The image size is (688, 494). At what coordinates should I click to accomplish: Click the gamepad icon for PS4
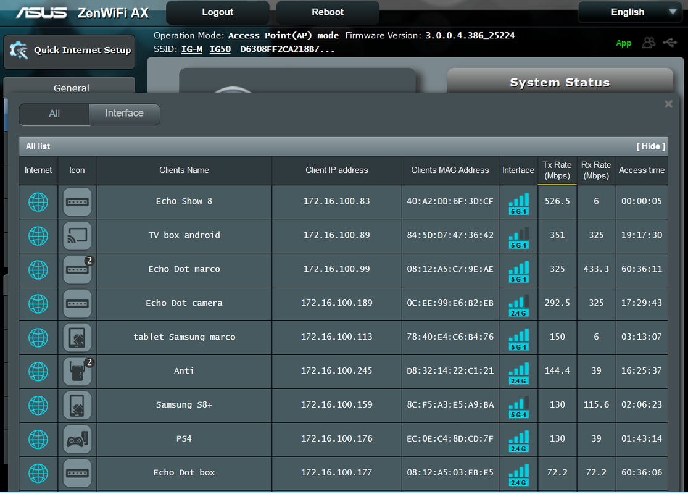[x=77, y=439]
